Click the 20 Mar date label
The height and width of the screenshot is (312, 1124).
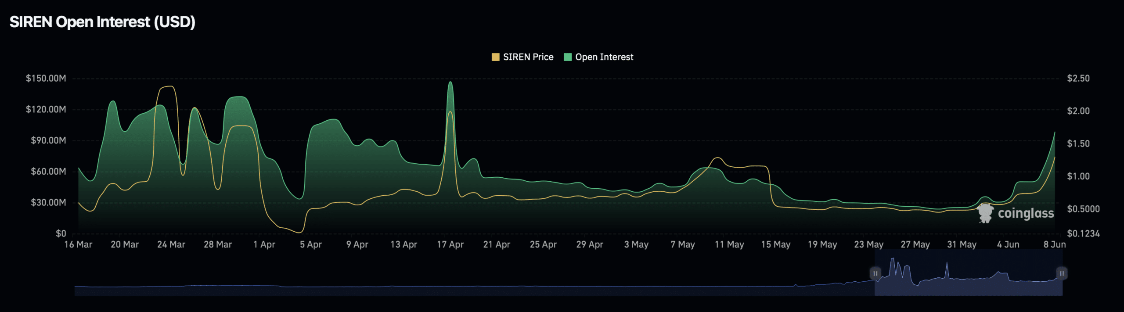point(125,244)
